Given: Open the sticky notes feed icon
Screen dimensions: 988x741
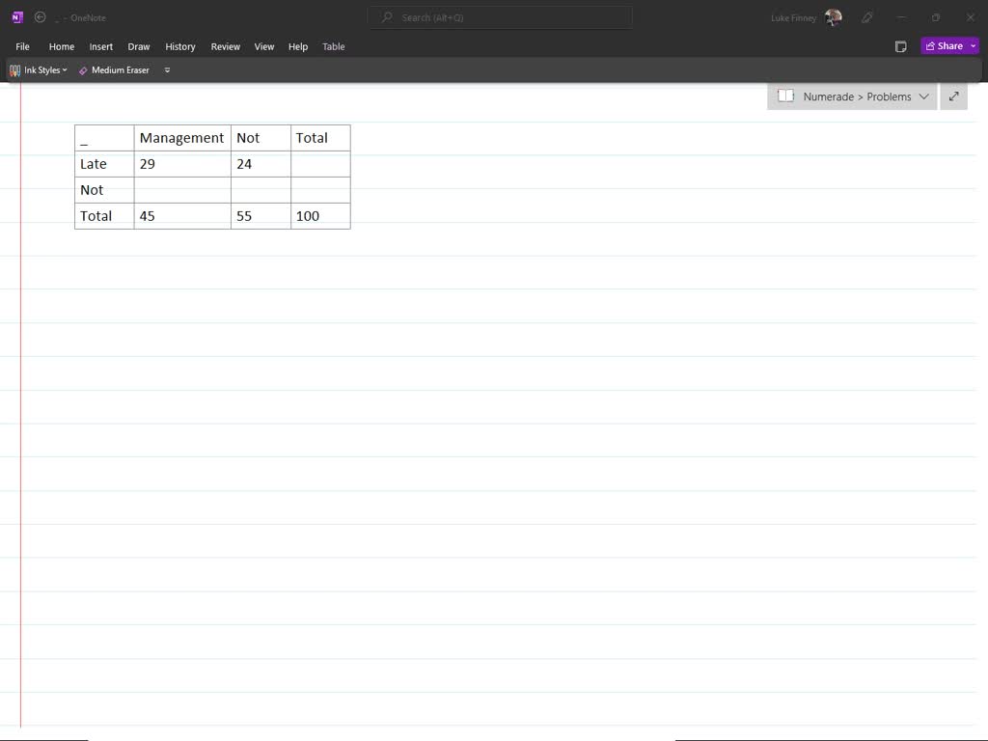Looking at the screenshot, I should [x=900, y=46].
